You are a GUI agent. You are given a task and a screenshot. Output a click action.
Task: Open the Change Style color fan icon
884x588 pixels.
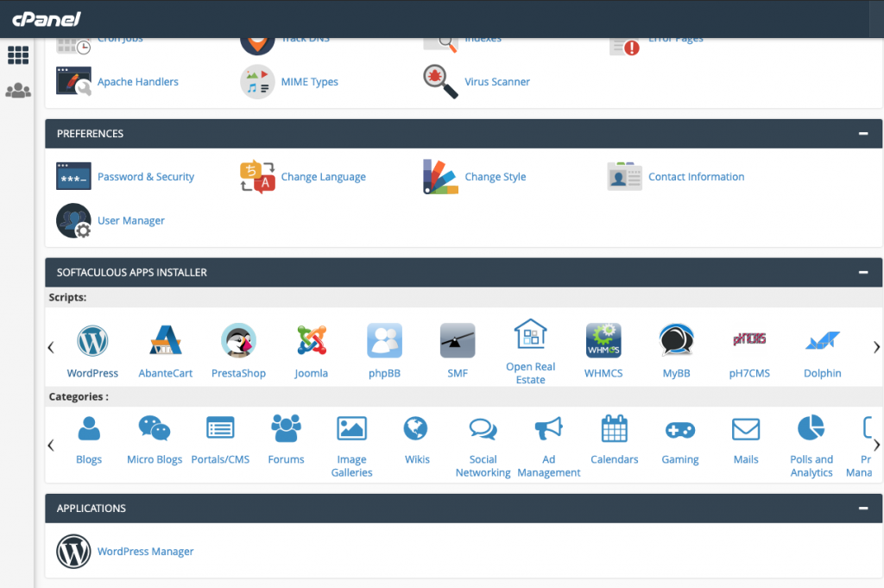pos(441,176)
